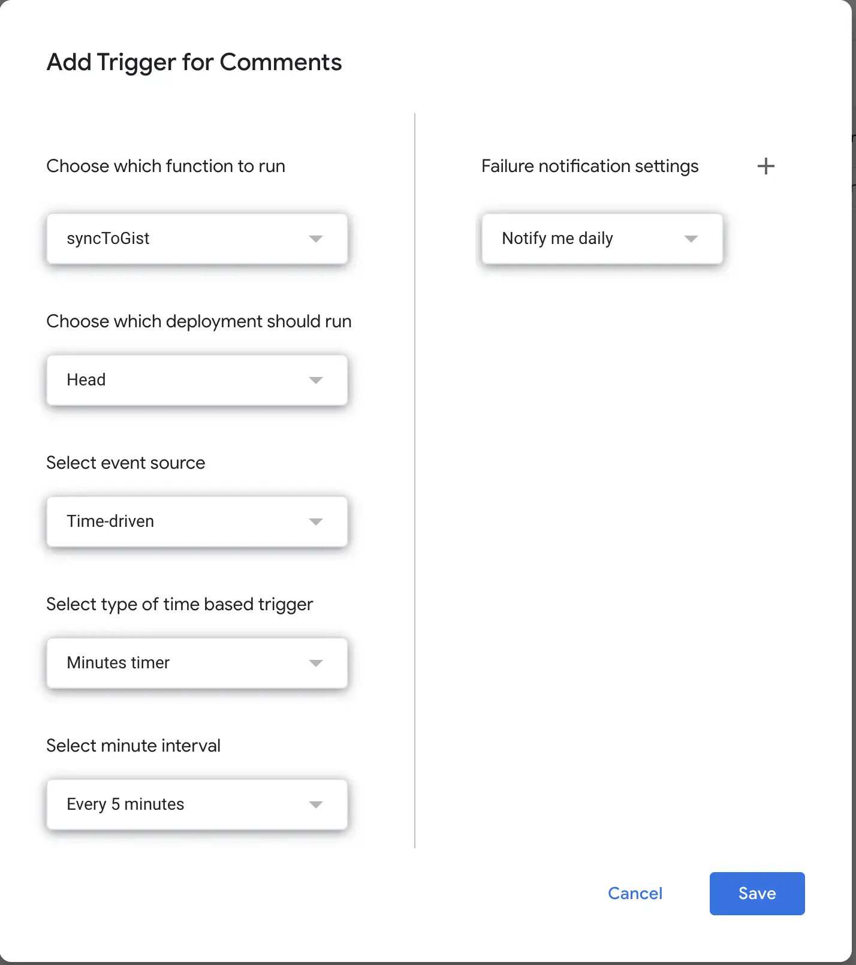This screenshot has width=856, height=965.
Task: Click the Minutes timer dropdown arrow
Action: click(317, 663)
